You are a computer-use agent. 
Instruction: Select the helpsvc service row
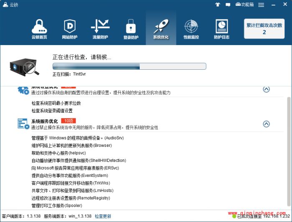pos(59,153)
